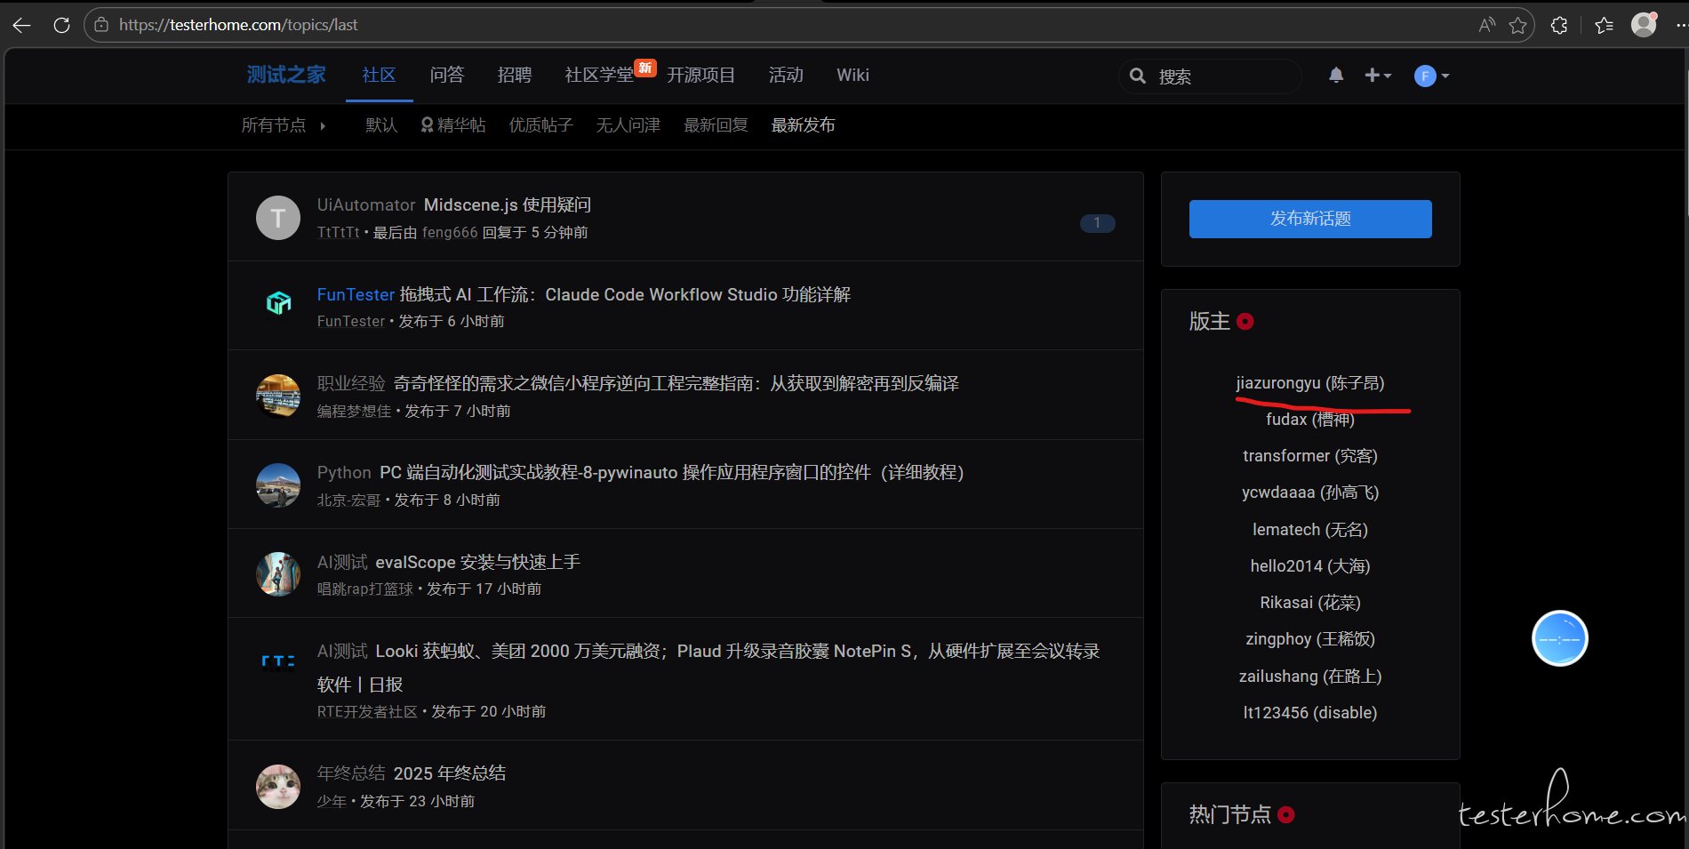Click the 搜索 search input field
The height and width of the screenshot is (849, 1689).
tap(1222, 76)
